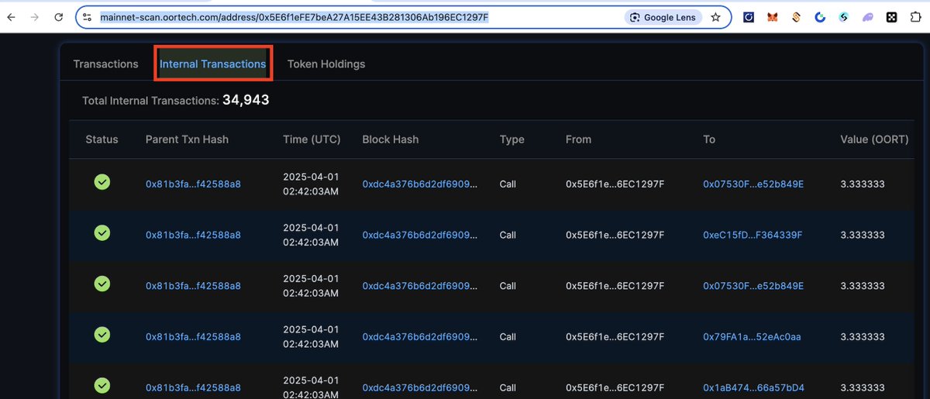Click From address in 0x79FA1a row
The height and width of the screenshot is (399, 930).
point(615,337)
